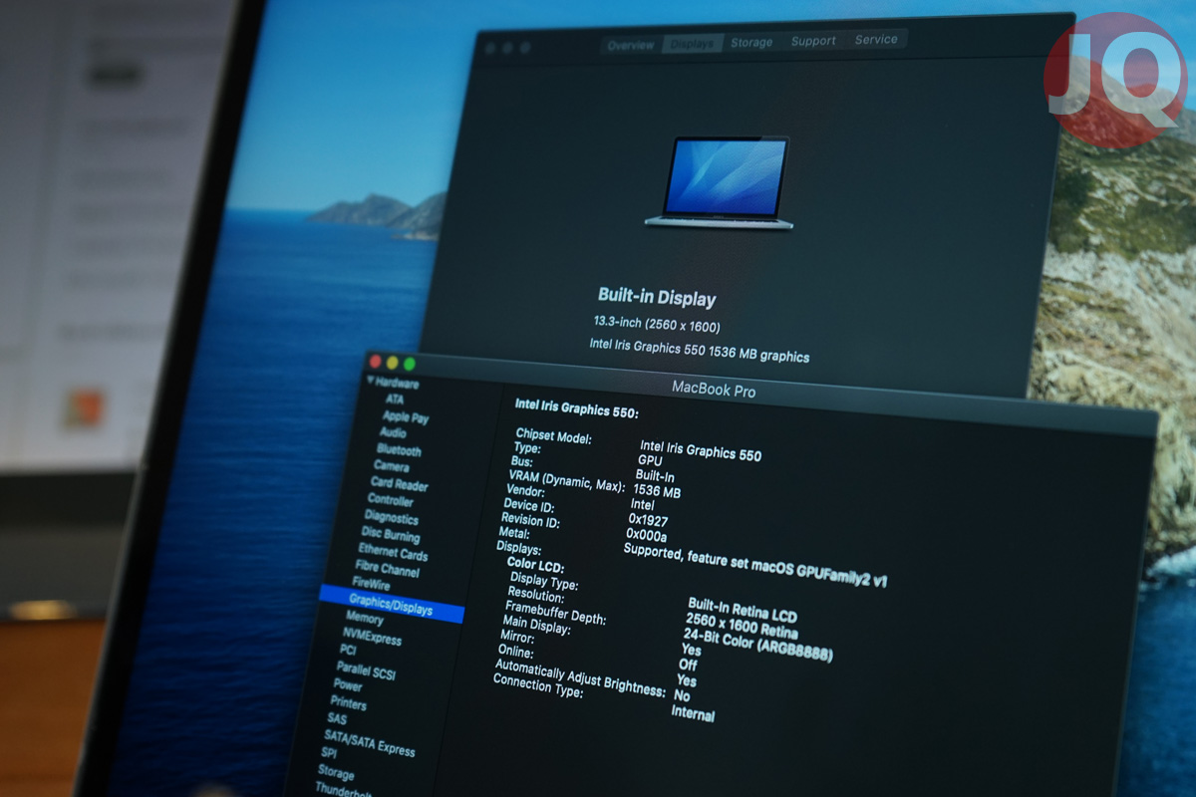This screenshot has height=797, width=1196.
Task: Select Controller in the sidebar
Action: point(390,500)
